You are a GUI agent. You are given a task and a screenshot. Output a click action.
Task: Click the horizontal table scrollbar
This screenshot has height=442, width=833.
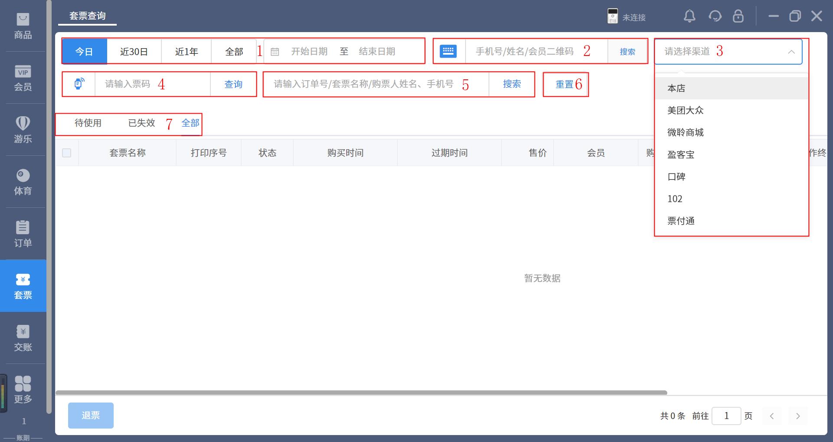pos(361,393)
